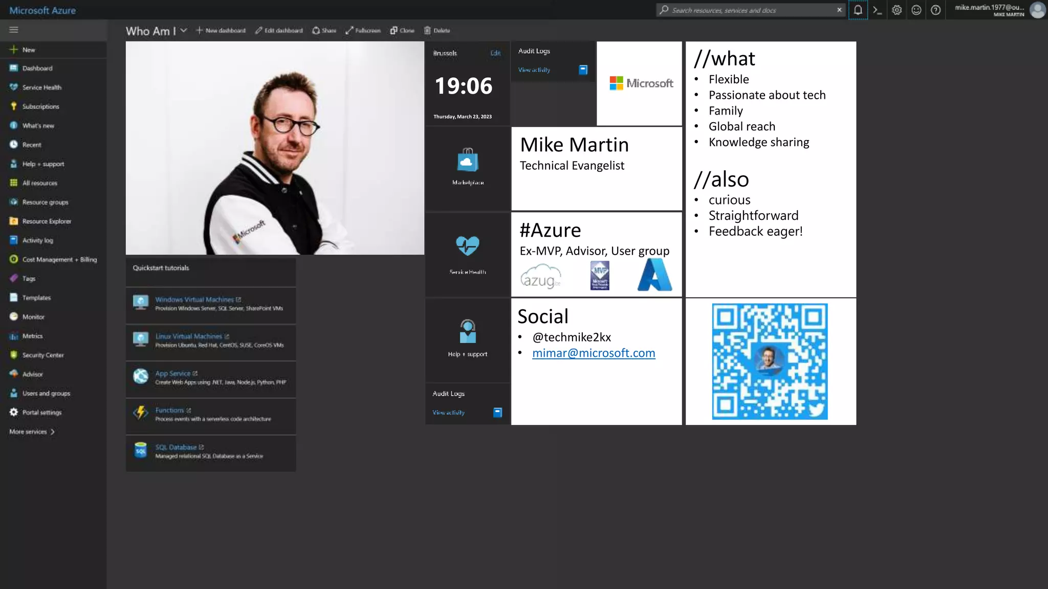Expand More services chevron

point(52,432)
